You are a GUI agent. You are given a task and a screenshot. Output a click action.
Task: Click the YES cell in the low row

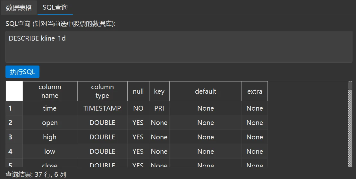point(138,152)
